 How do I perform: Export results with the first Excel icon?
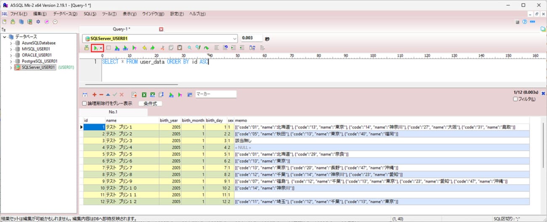pos(144,95)
